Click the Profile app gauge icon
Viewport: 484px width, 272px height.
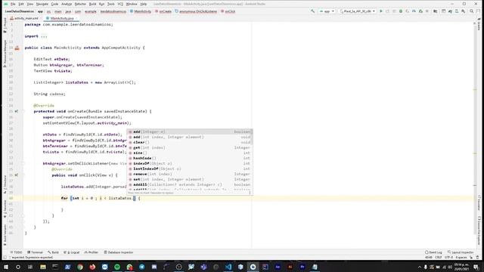414,11
